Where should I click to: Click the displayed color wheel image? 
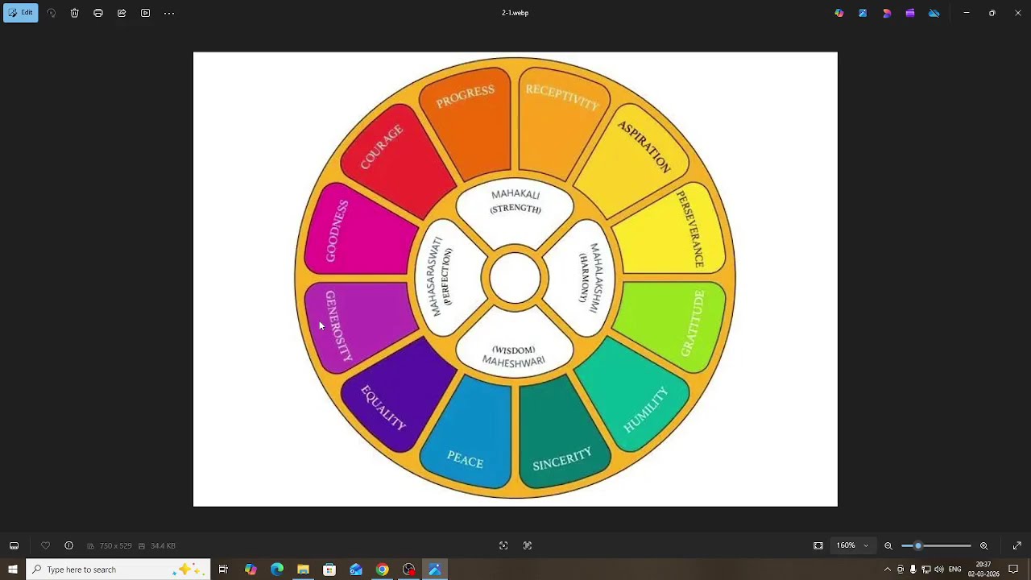pos(515,279)
